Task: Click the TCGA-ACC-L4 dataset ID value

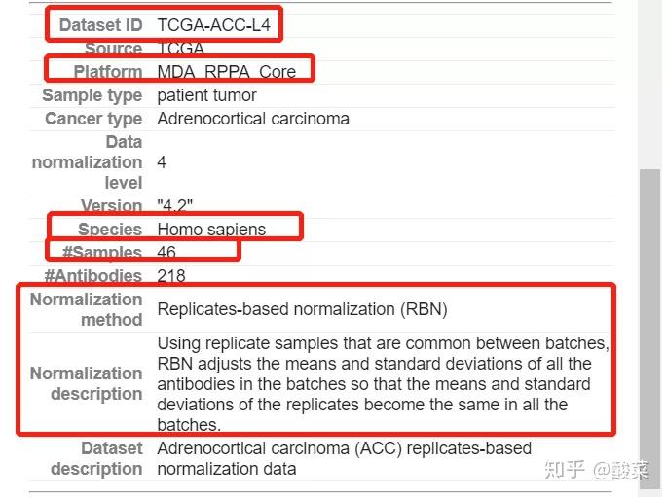Action: [x=213, y=25]
